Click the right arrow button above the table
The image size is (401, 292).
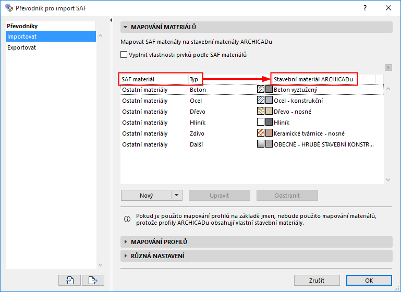click(388, 67)
